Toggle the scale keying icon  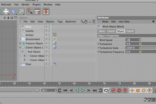click(x=138, y=90)
